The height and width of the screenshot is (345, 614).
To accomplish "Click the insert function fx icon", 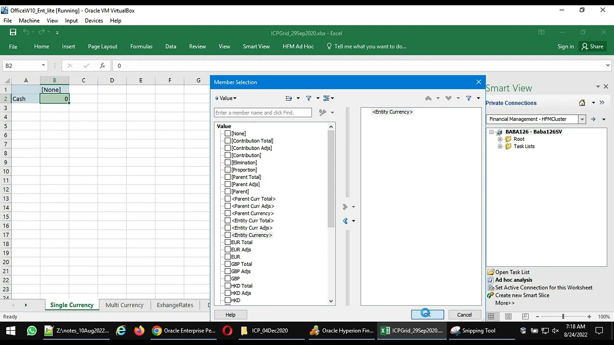I will click(x=102, y=66).
